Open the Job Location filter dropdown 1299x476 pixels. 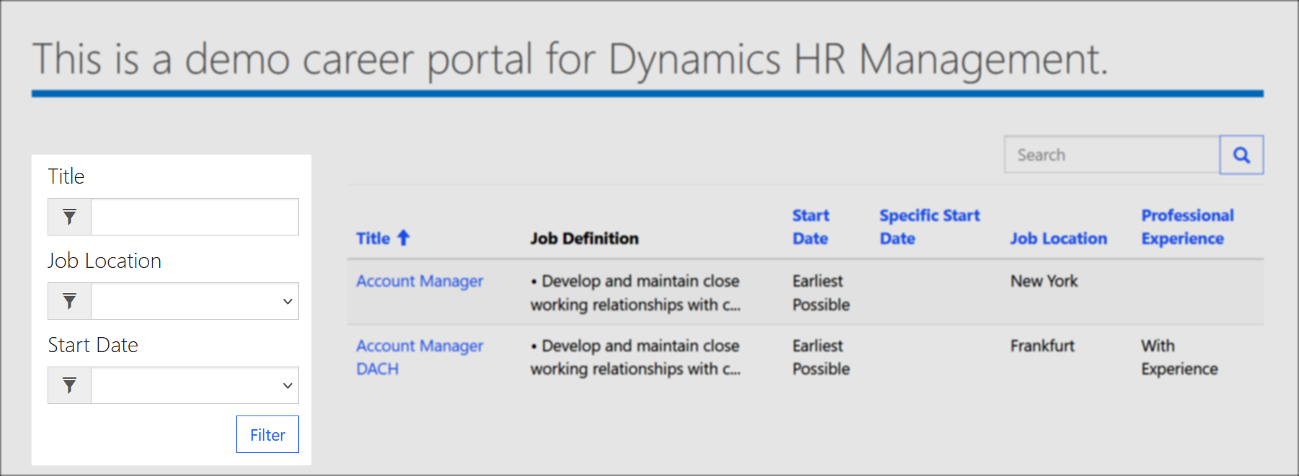195,301
